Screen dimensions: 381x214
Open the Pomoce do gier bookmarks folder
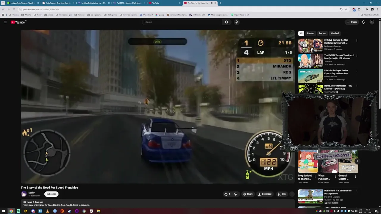tap(63, 15)
